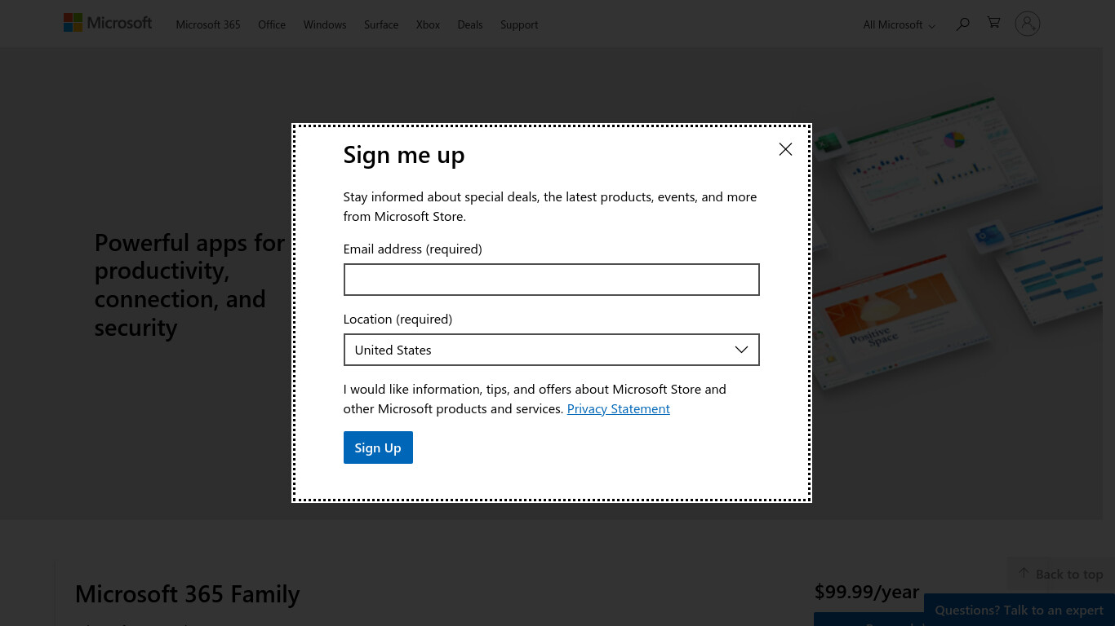Open the Support navigation item
Image resolution: width=1115 pixels, height=626 pixels.
(x=519, y=25)
